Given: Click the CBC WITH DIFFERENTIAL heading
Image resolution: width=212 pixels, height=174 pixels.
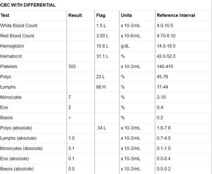Looking at the screenshot, I should click(x=28, y=5).
